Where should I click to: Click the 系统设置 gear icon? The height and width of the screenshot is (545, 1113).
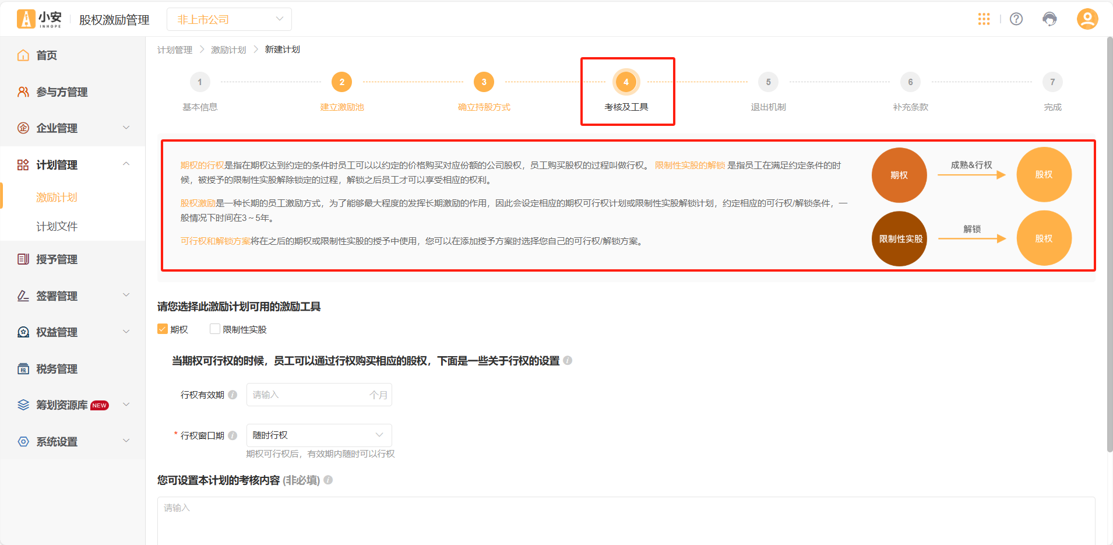(x=23, y=442)
